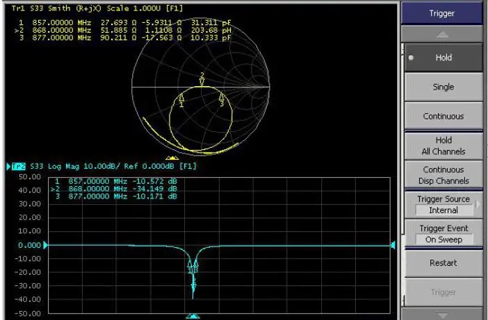Click the marker at the notch minimum
Image resolution: width=488 pixels, height=320 pixels.
pos(193,286)
